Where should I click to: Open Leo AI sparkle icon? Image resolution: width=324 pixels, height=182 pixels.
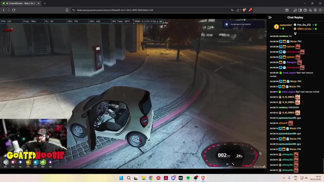pos(310,10)
